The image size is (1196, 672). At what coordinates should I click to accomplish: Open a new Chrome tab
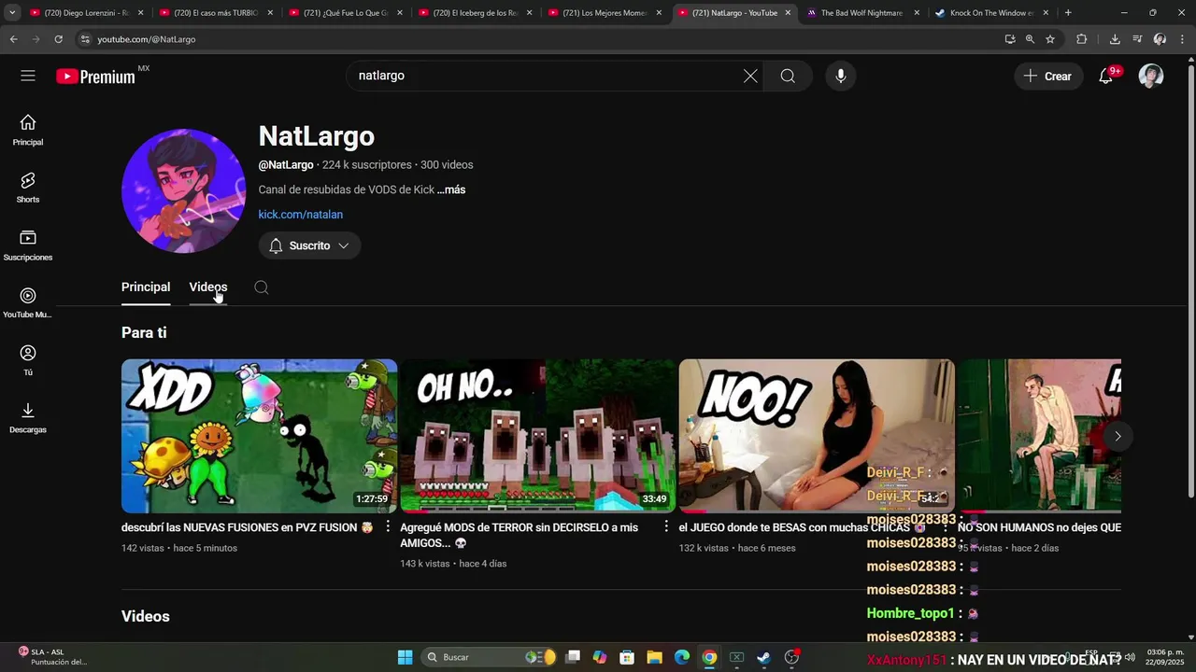pos(1068,13)
